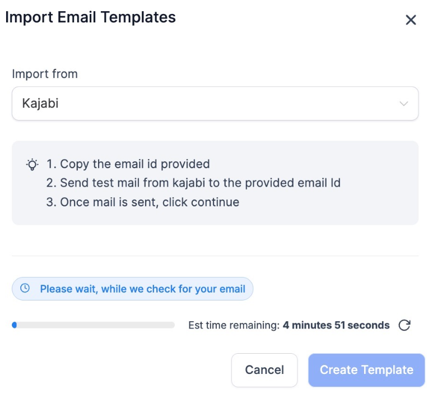This screenshot has height=393, width=428.
Task: Click the 'Est time remaining' label
Action: [x=234, y=325]
